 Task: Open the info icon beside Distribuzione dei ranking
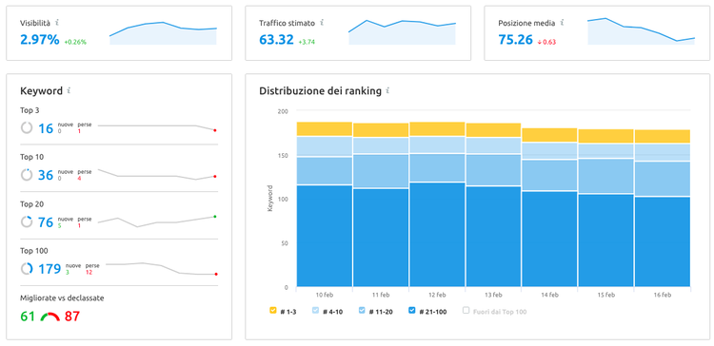(x=388, y=90)
